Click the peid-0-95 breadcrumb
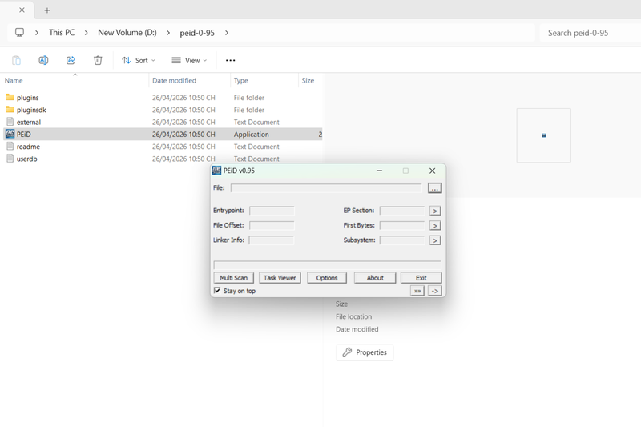The height and width of the screenshot is (427, 641). pyautogui.click(x=197, y=33)
